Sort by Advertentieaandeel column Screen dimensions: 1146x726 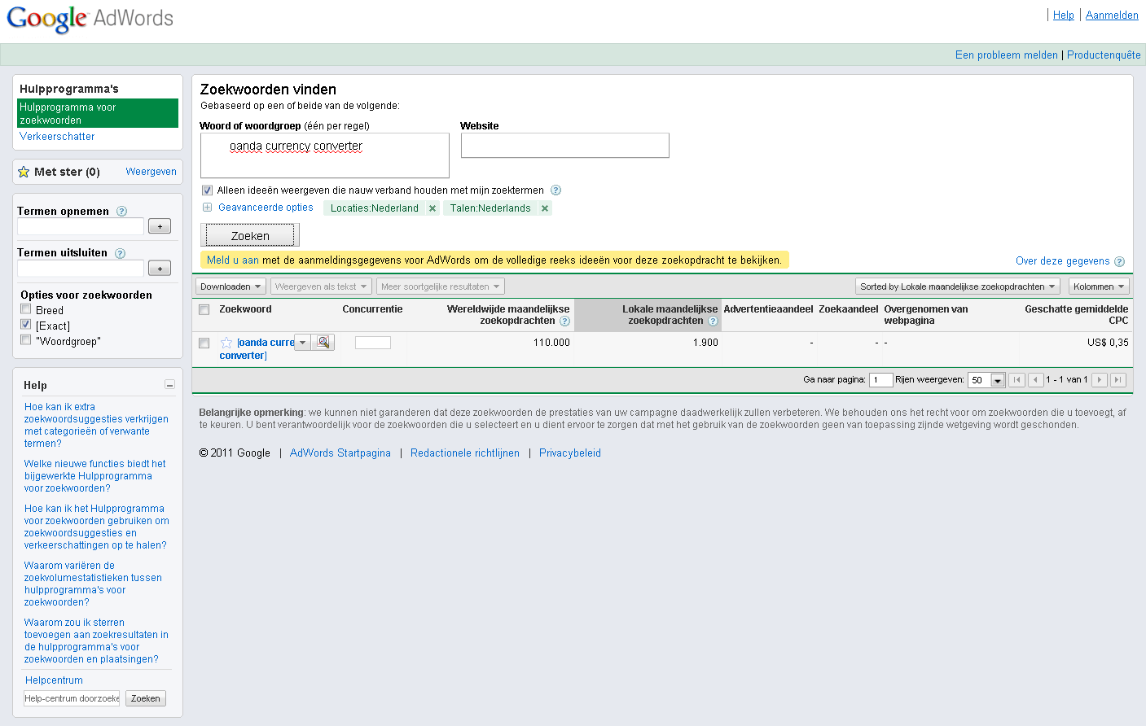768,309
